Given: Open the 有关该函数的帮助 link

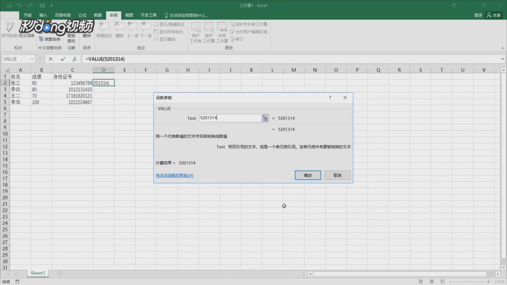Looking at the screenshot, I should click(x=174, y=175).
